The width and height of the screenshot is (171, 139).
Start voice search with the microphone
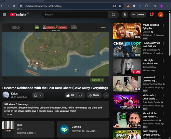(125, 15)
